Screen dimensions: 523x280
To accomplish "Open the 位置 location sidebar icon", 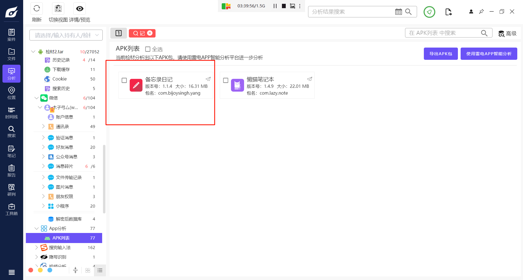I will [11, 93].
